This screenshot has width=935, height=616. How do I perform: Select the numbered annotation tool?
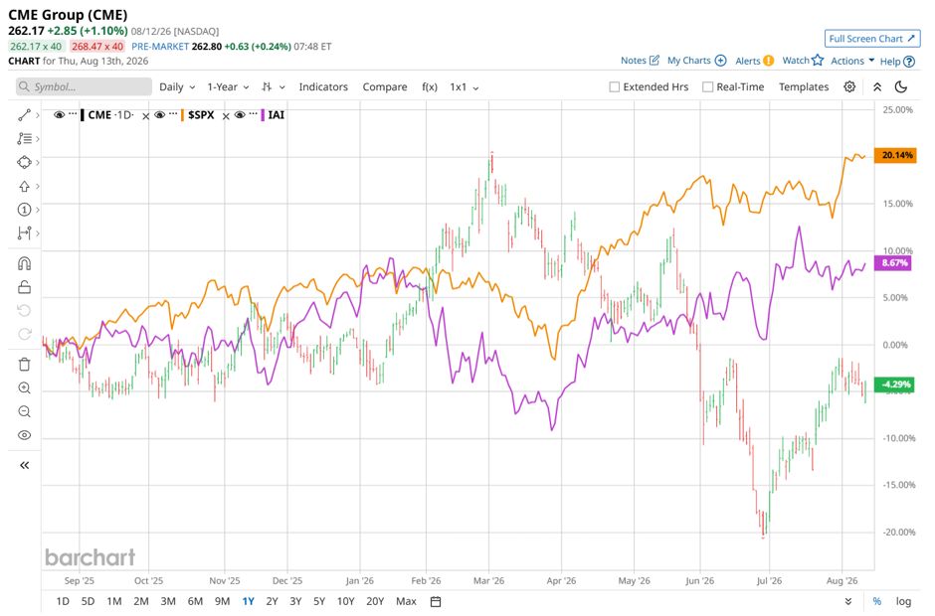coord(24,210)
